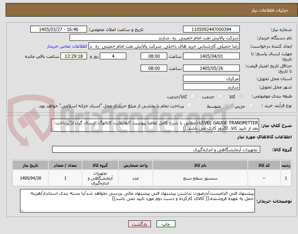Viewport: 298px width, 234px height.
Task: Toggle the اسناد خزانه اسلامی payment checkbox
Action: tap(189, 105)
